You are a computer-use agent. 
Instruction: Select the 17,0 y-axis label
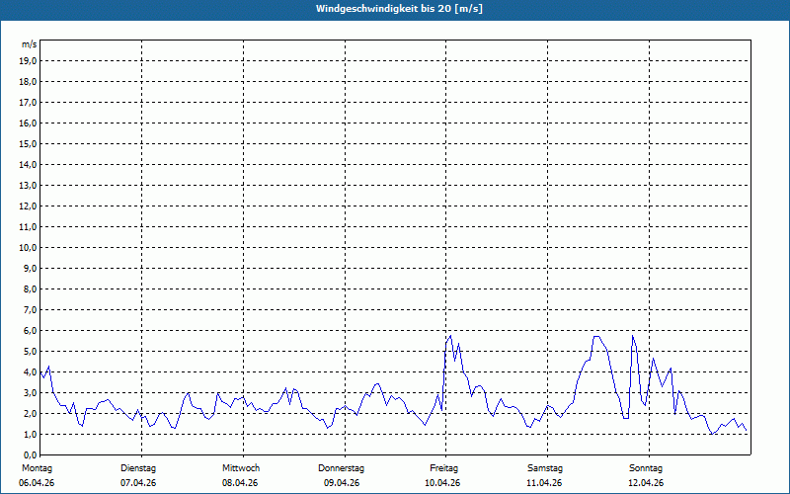(x=28, y=103)
